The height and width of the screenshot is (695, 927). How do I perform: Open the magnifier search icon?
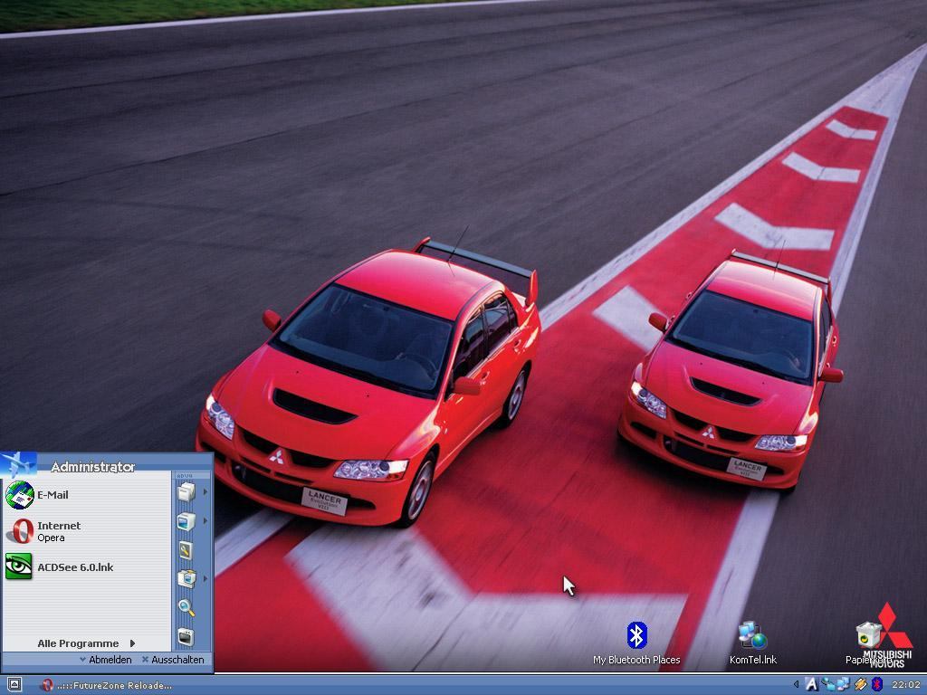click(x=186, y=607)
